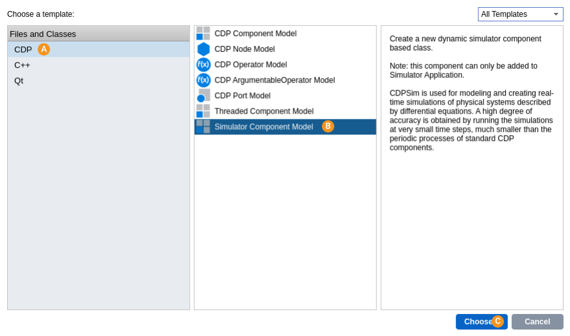The width and height of the screenshot is (570, 336).
Task: Click the CDP Component Model icon
Action: [203, 34]
